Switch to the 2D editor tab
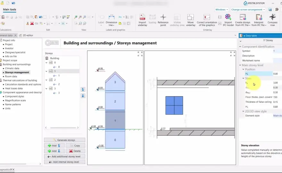The height and width of the screenshot is (173, 282). (x=26, y=35)
